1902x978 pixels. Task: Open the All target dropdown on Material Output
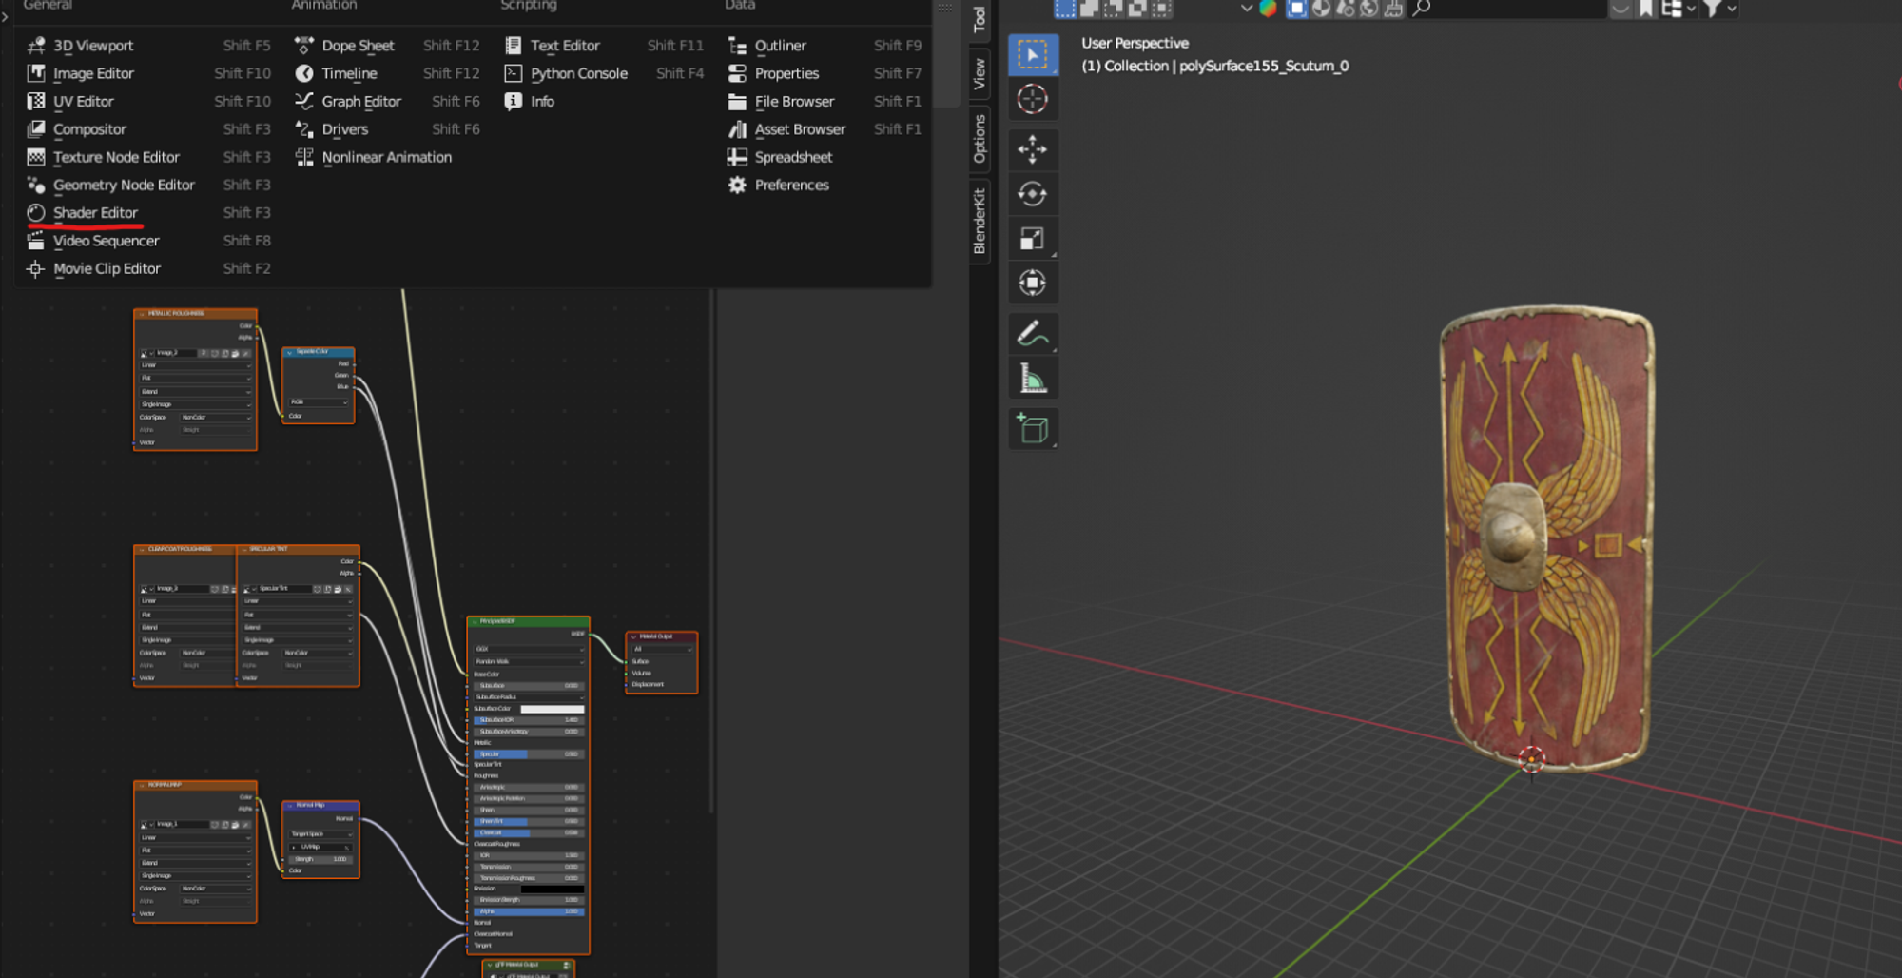click(x=662, y=649)
